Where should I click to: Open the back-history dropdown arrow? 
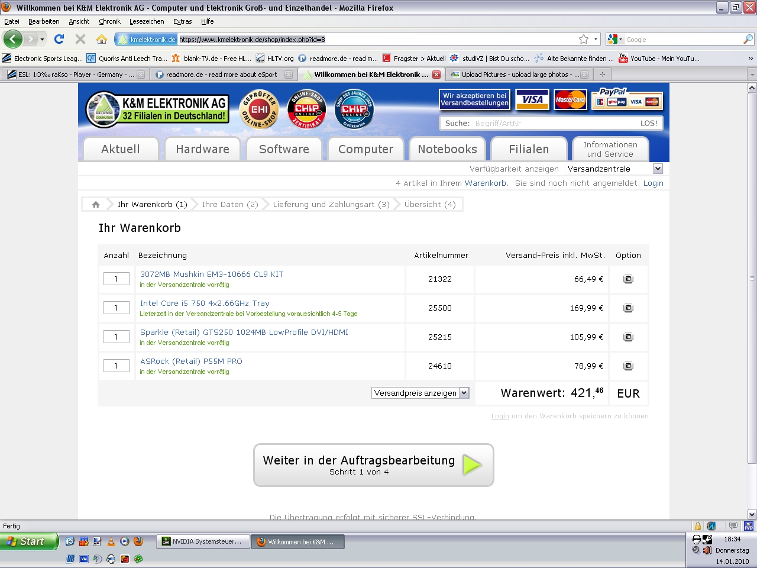pyautogui.click(x=42, y=39)
